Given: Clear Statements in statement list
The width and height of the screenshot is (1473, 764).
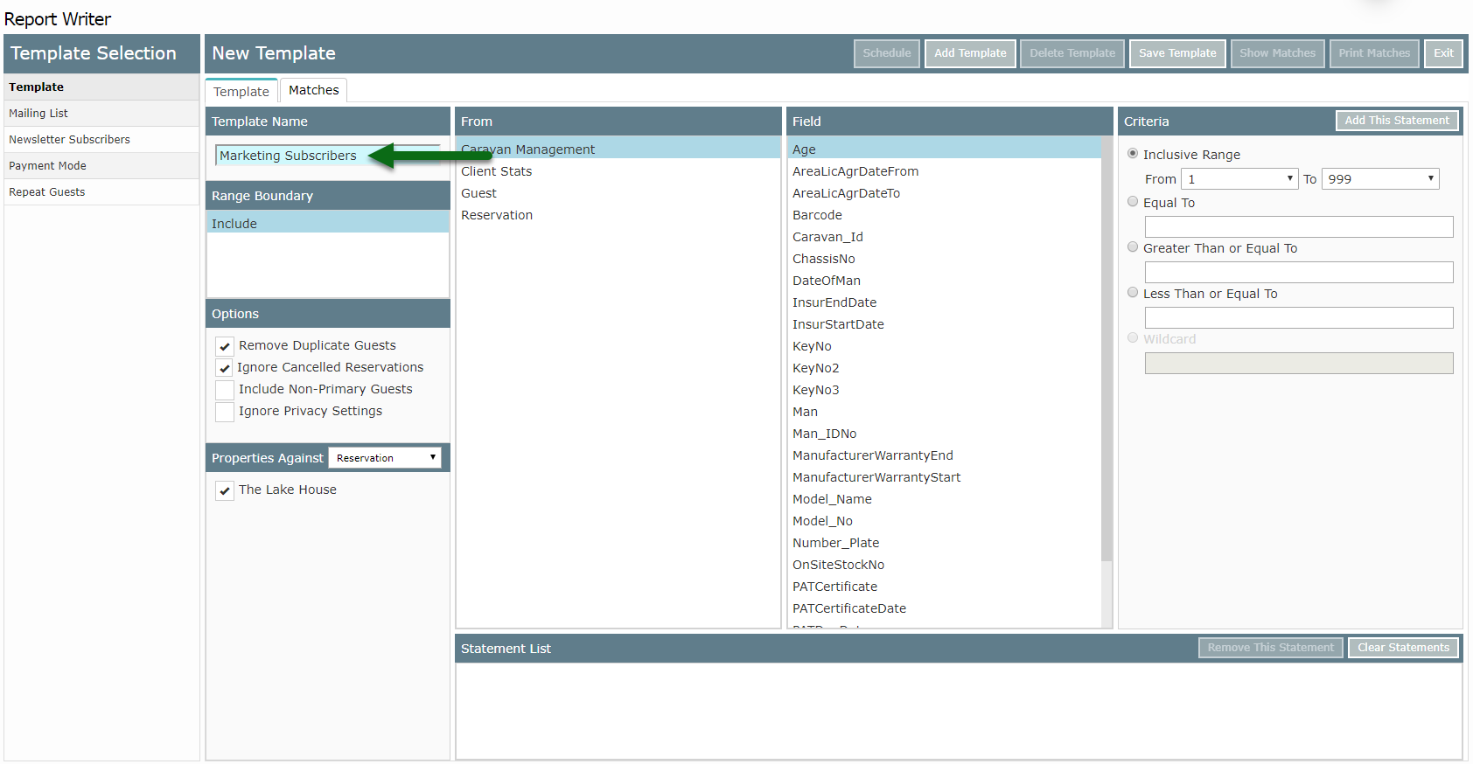Looking at the screenshot, I should point(1403,648).
